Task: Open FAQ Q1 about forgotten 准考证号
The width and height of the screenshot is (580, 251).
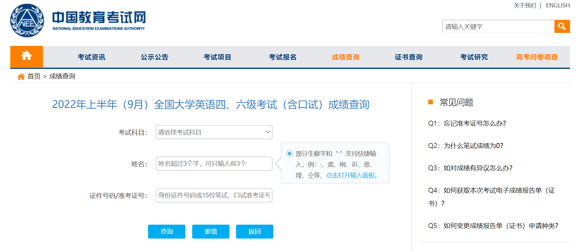Action: pos(467,123)
